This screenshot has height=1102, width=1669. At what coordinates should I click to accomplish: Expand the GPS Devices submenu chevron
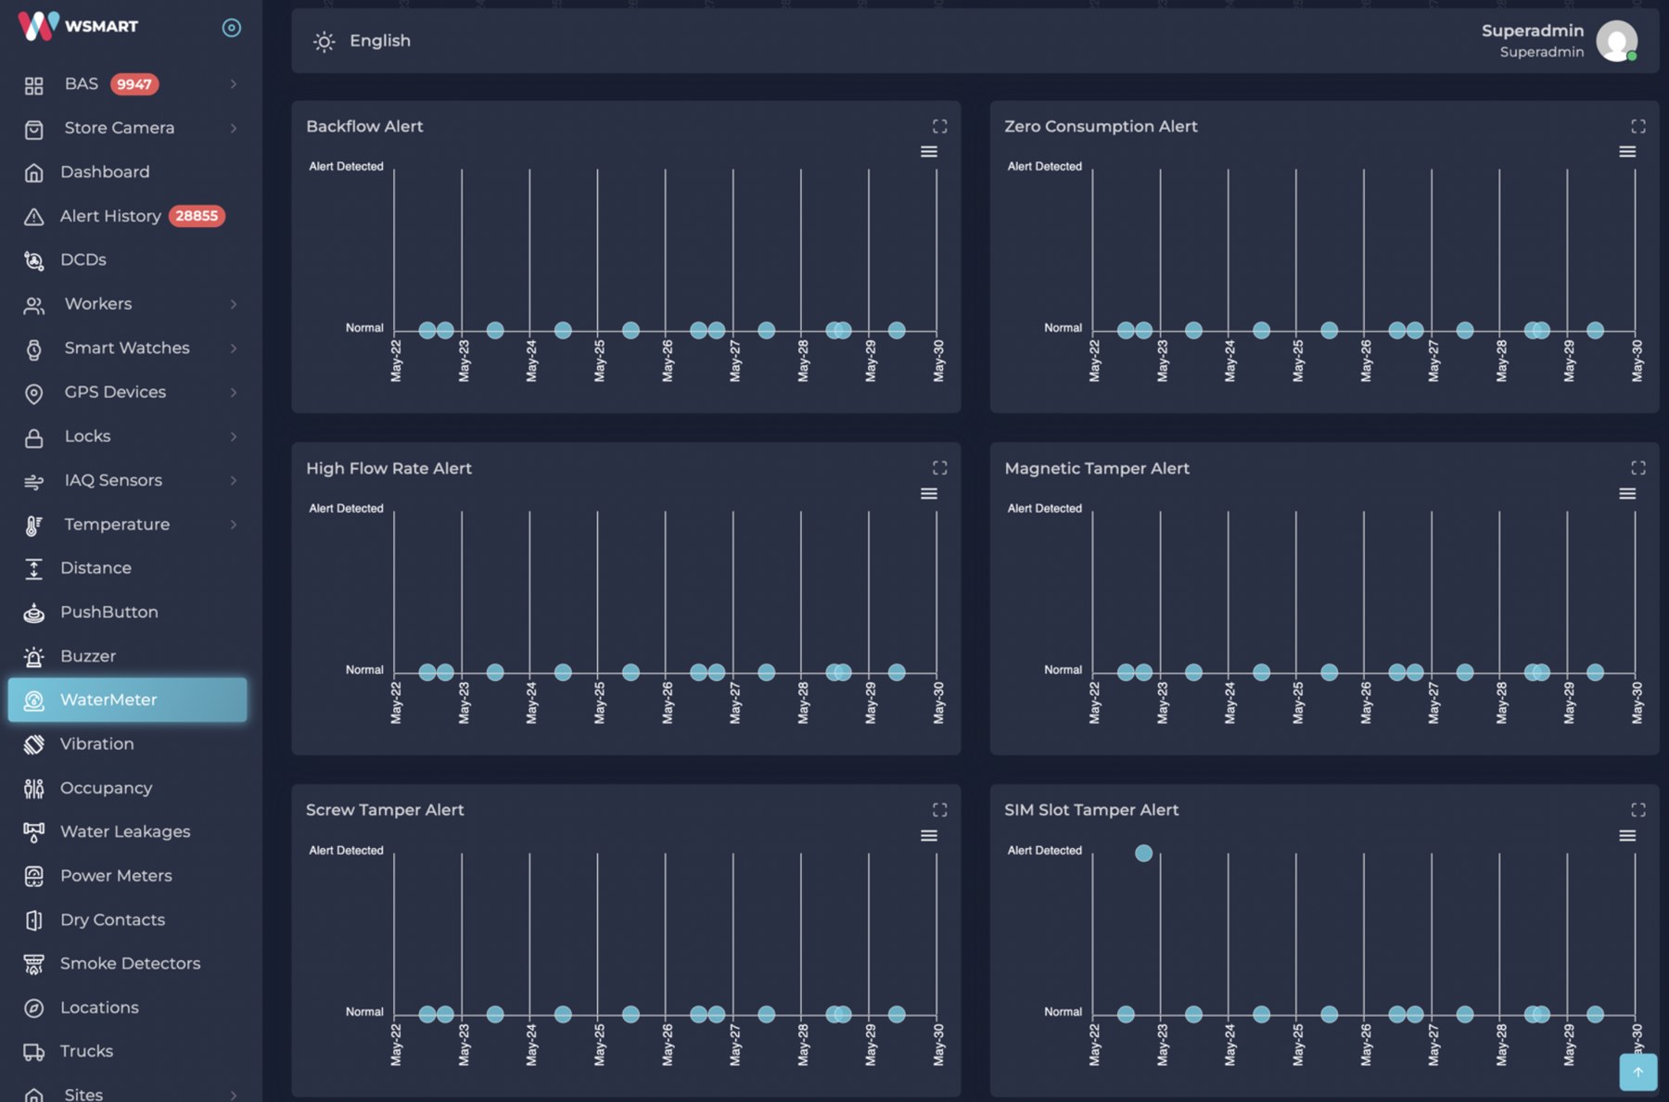tap(234, 392)
